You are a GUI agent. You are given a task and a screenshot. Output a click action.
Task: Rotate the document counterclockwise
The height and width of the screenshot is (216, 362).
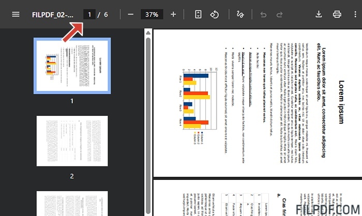[215, 14]
